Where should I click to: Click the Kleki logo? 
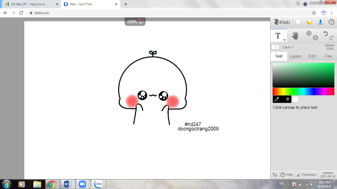coord(282,22)
